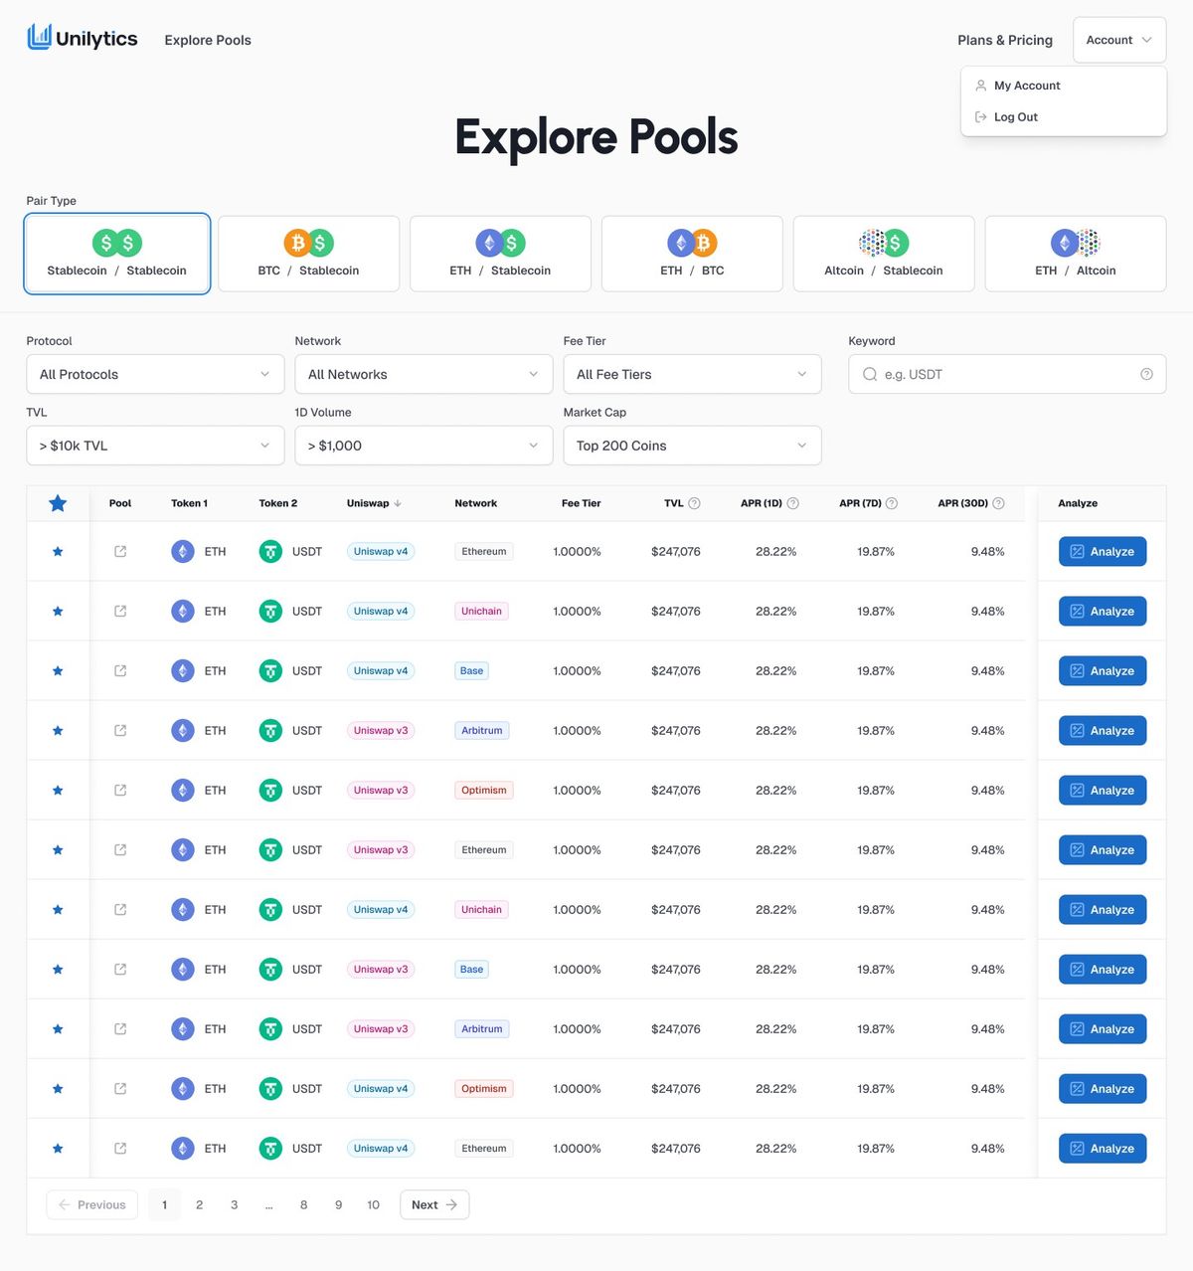Select BTC / Stablecoin pair type
The width and height of the screenshot is (1193, 1271).
[308, 254]
